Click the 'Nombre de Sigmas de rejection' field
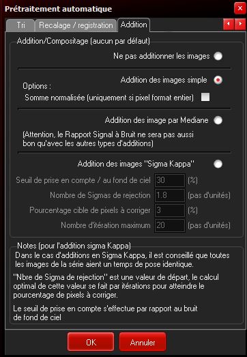This screenshot has width=247, height=357. [x=170, y=195]
